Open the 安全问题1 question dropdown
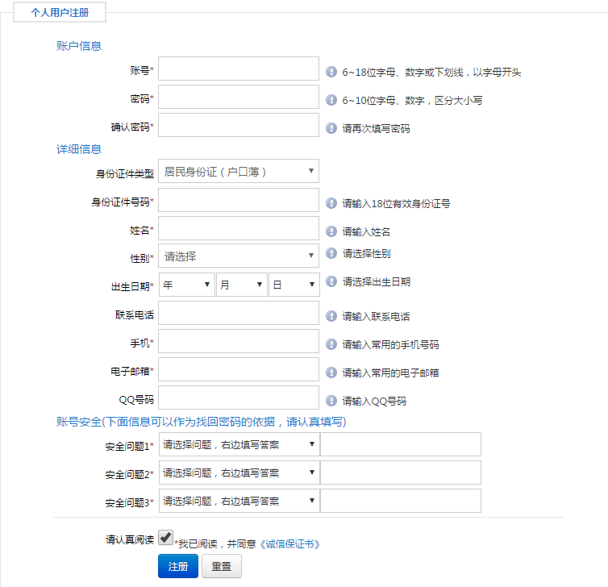This screenshot has height=587, width=608. tap(239, 444)
